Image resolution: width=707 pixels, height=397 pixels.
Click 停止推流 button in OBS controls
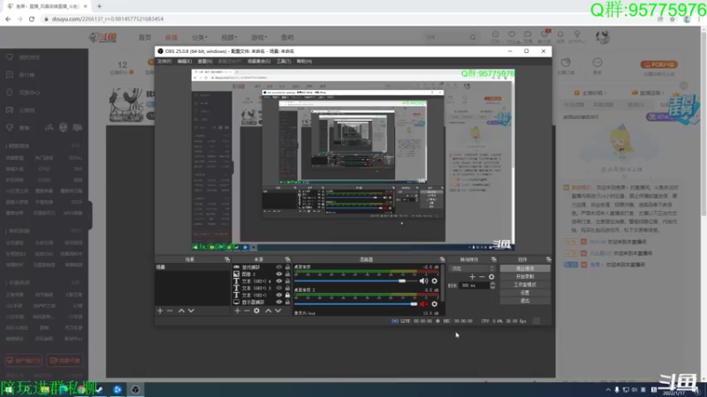coord(525,268)
